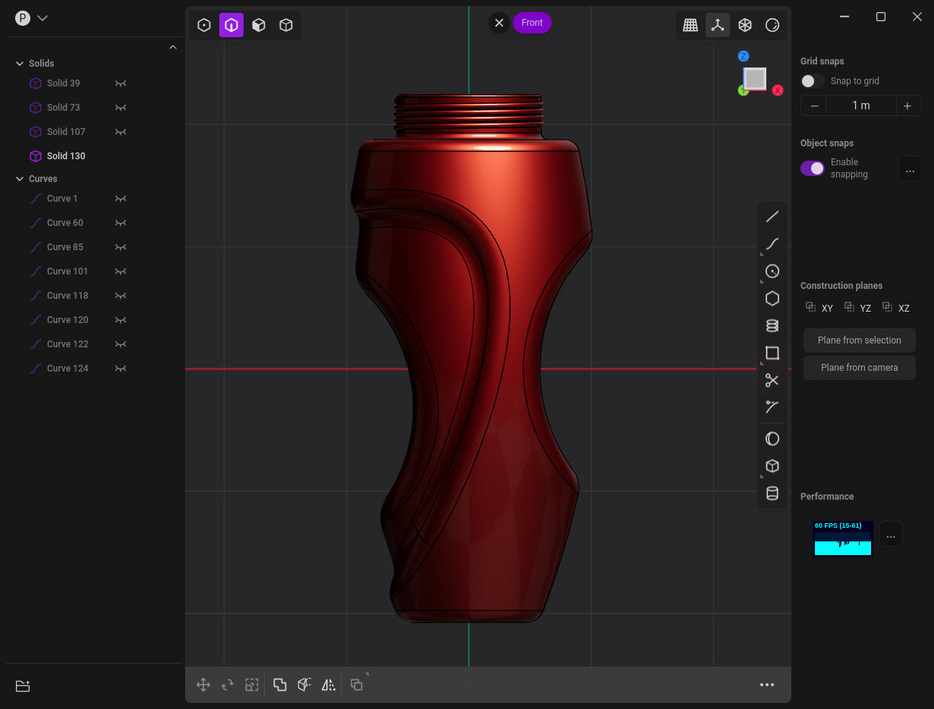Open the P project dropdown menu
This screenshot has height=709, width=934.
pyautogui.click(x=32, y=18)
